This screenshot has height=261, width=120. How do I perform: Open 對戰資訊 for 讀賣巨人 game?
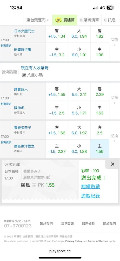click(x=6, y=104)
